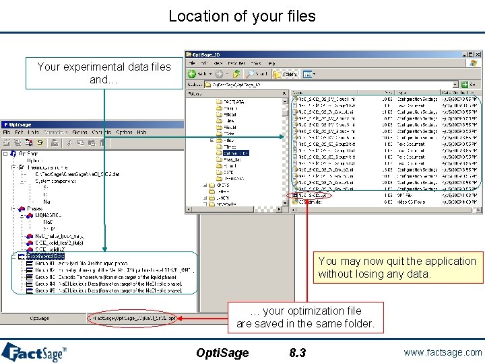This screenshot has width=485, height=363.
Task: Sort files by Type column header
Action: (x=418, y=92)
